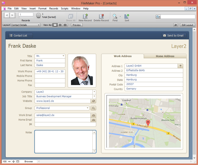
Task: Click the Send by Email button
Action: pos(173,35)
